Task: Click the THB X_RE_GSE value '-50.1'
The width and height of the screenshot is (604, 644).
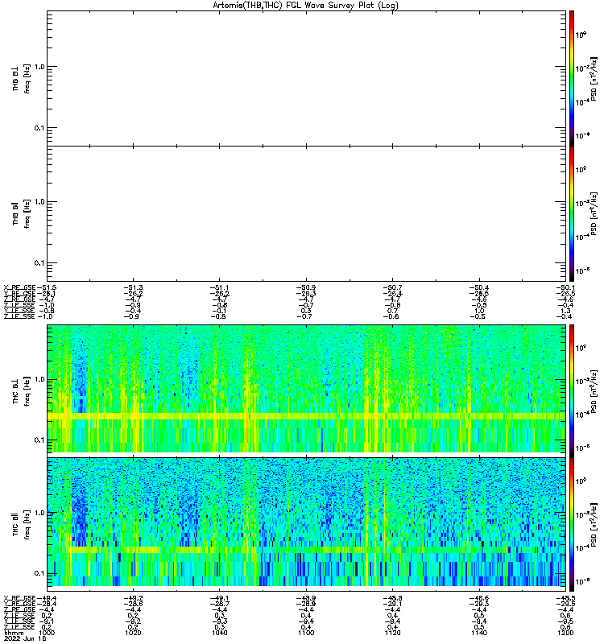Action: 566,287
